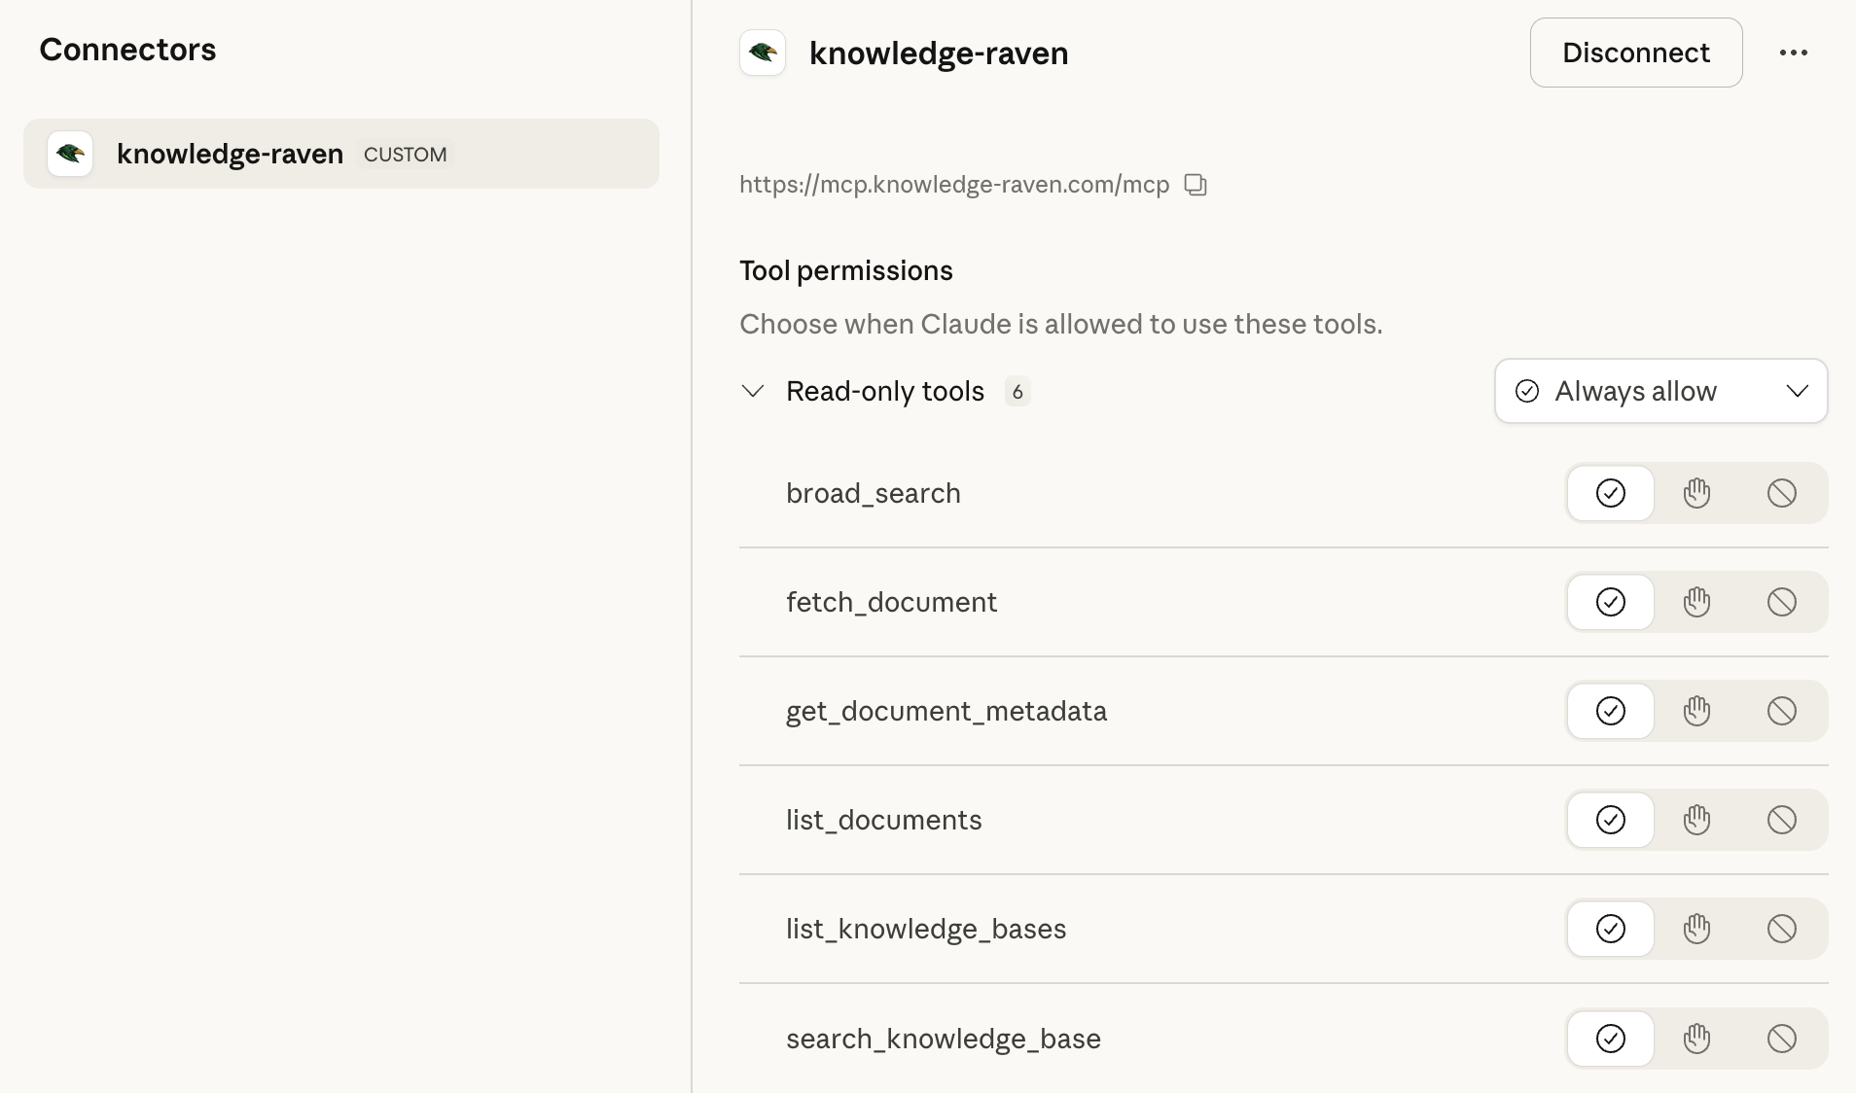Block the search_knowledge_base tool
1856x1093 pixels.
click(x=1781, y=1039)
